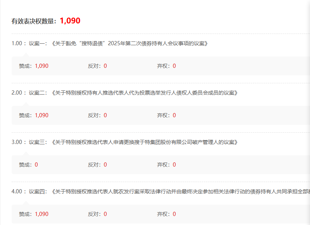Click the 弃权 count under 议案二

174,115
